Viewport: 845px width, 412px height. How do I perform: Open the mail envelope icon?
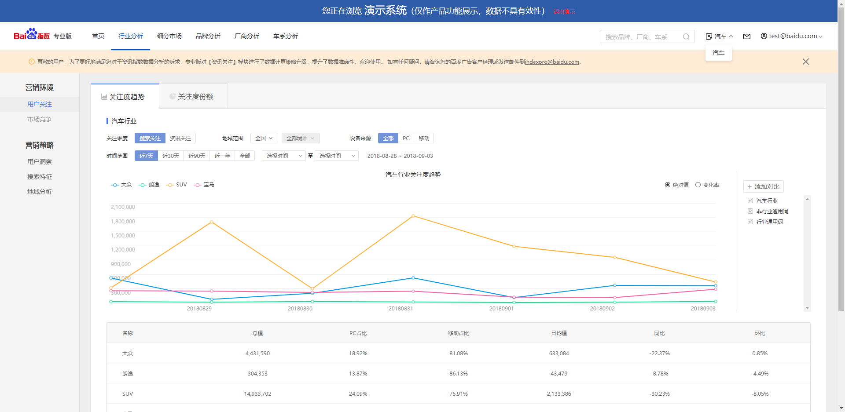click(747, 36)
